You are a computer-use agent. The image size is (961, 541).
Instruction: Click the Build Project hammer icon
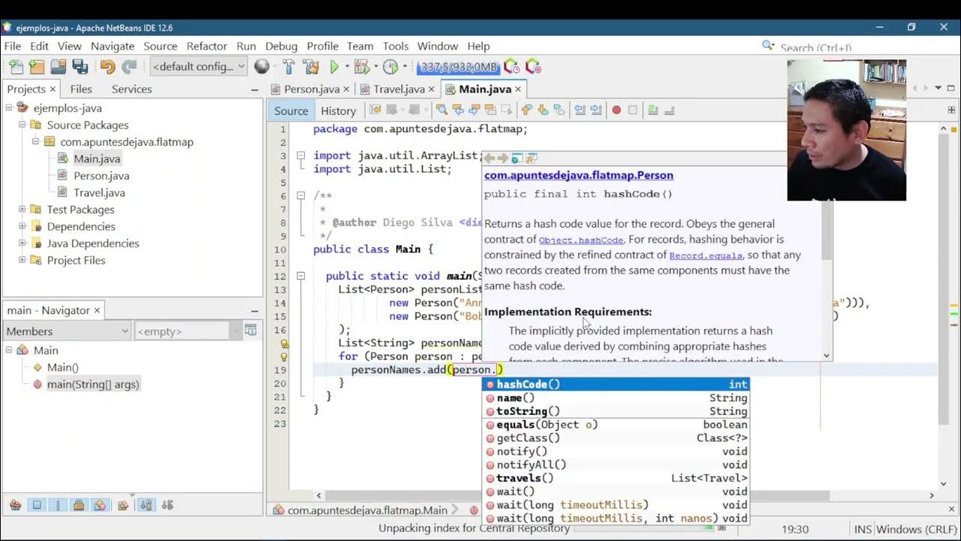tap(288, 67)
